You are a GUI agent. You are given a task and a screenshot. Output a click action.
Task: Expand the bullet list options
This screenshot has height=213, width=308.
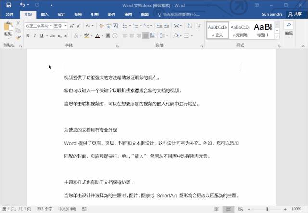coord(130,26)
